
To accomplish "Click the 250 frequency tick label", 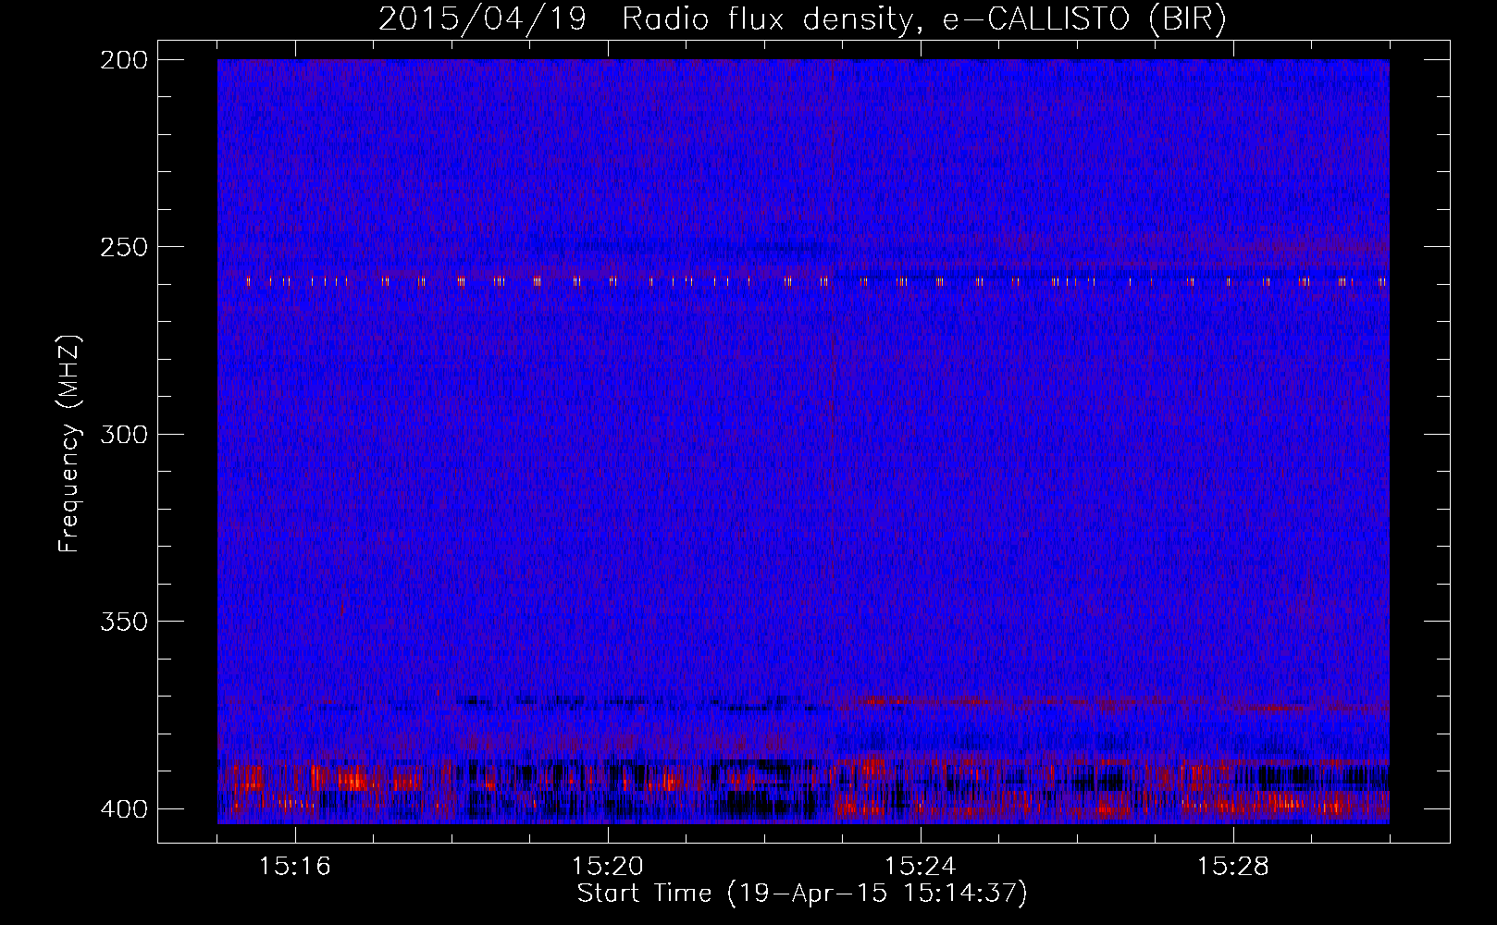I will point(124,247).
